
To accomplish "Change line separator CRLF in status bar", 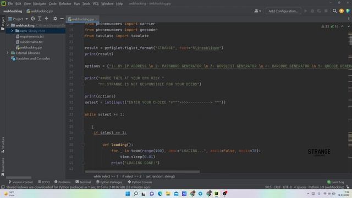I will pyautogui.click(x=277, y=187).
